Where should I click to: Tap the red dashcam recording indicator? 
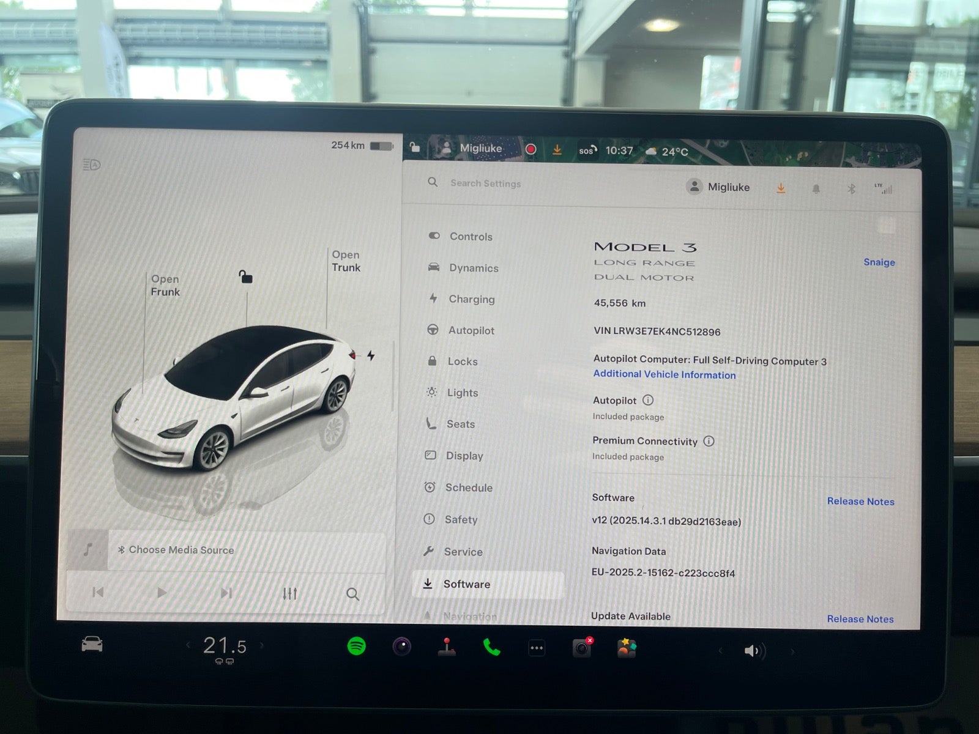(531, 149)
